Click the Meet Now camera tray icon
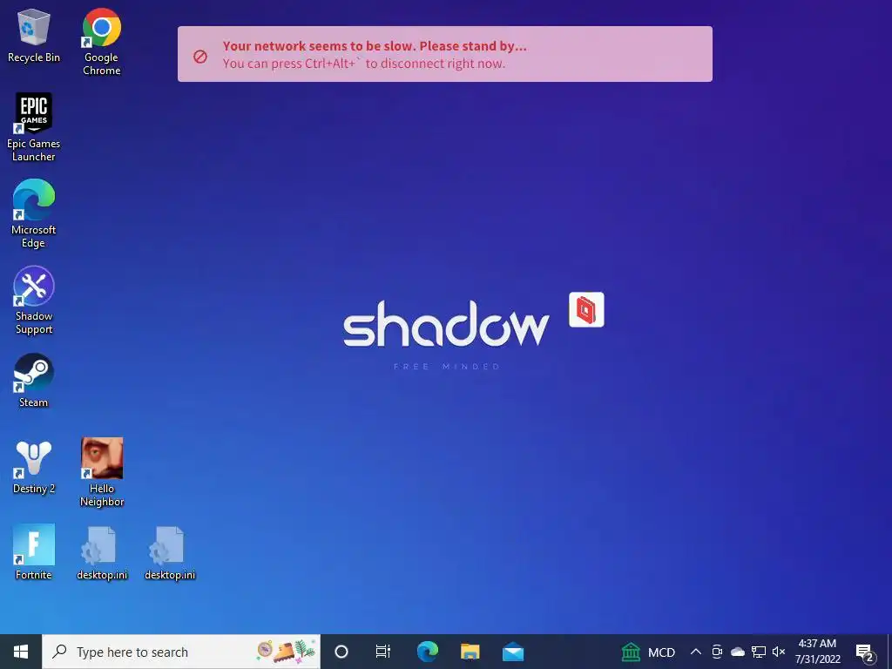892x669 pixels. [717, 652]
